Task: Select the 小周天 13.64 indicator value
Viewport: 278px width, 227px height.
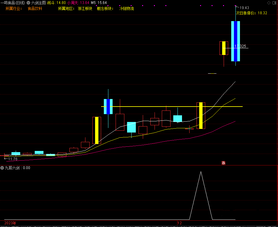Action: click(78, 2)
